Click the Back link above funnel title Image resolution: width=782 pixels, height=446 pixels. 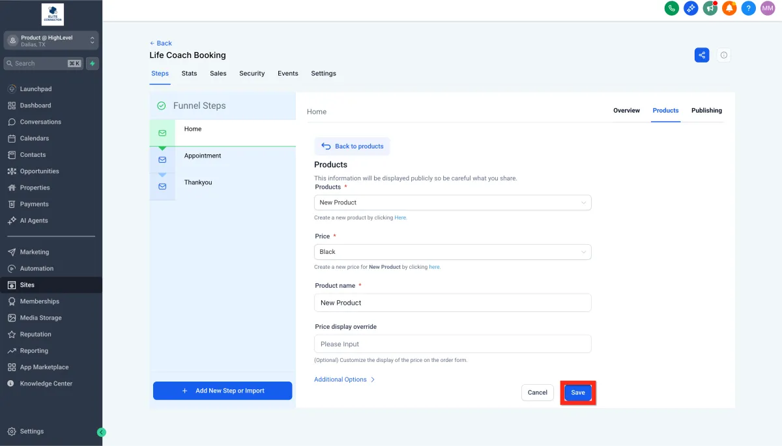(161, 44)
